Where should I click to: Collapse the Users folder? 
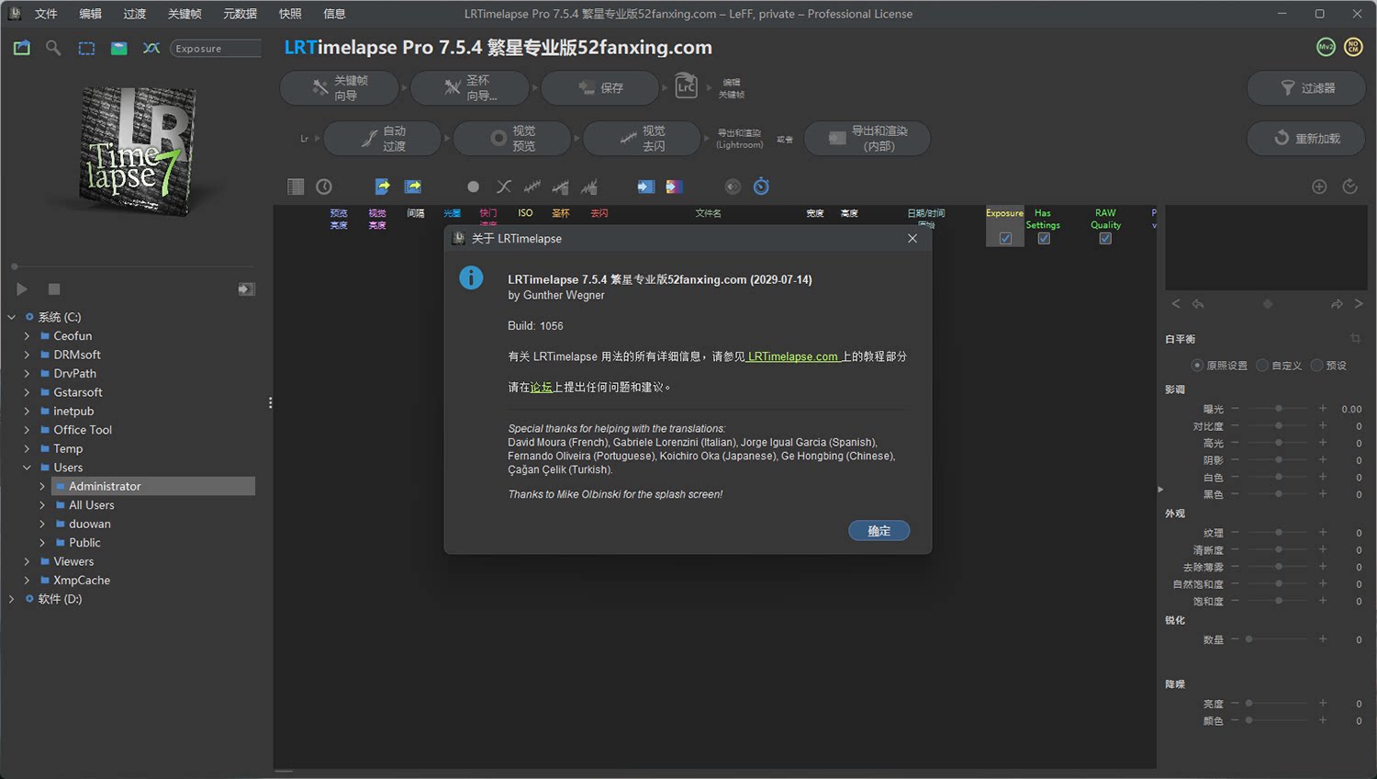coord(27,468)
